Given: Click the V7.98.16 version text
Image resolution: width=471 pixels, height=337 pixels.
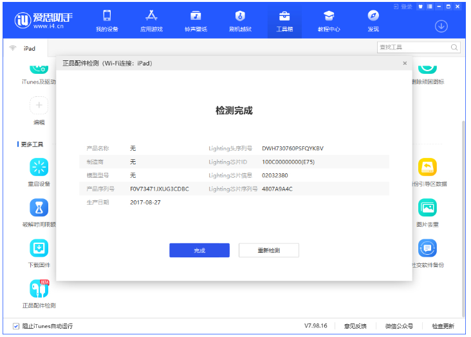Looking at the screenshot, I should (316, 326).
